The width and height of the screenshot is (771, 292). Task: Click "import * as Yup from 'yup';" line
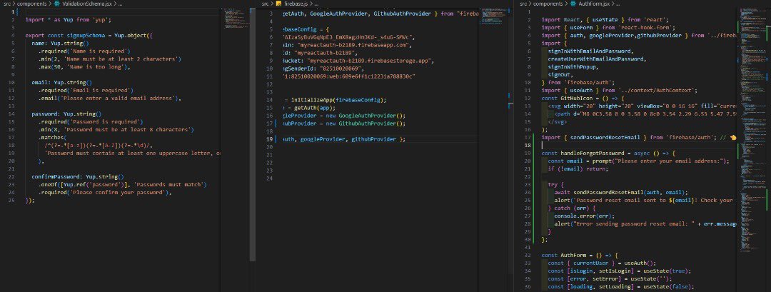coord(69,20)
